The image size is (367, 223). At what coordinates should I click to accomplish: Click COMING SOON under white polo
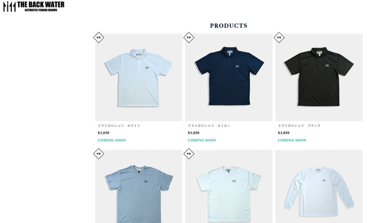(x=111, y=140)
